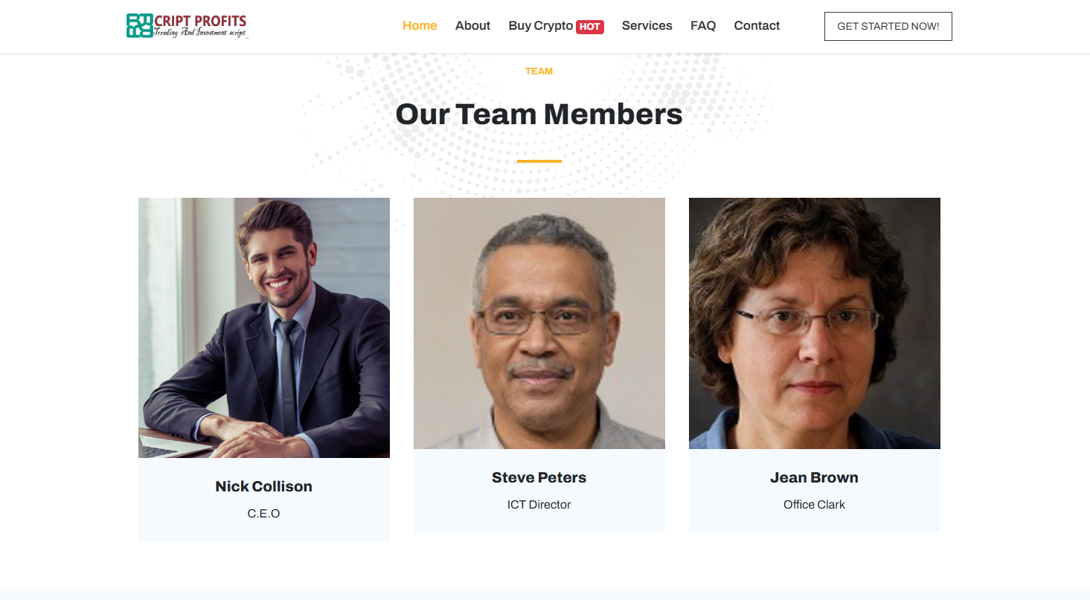Click the photo above Jean Brown's name
Screen dimensions: 1090x600
click(x=815, y=323)
